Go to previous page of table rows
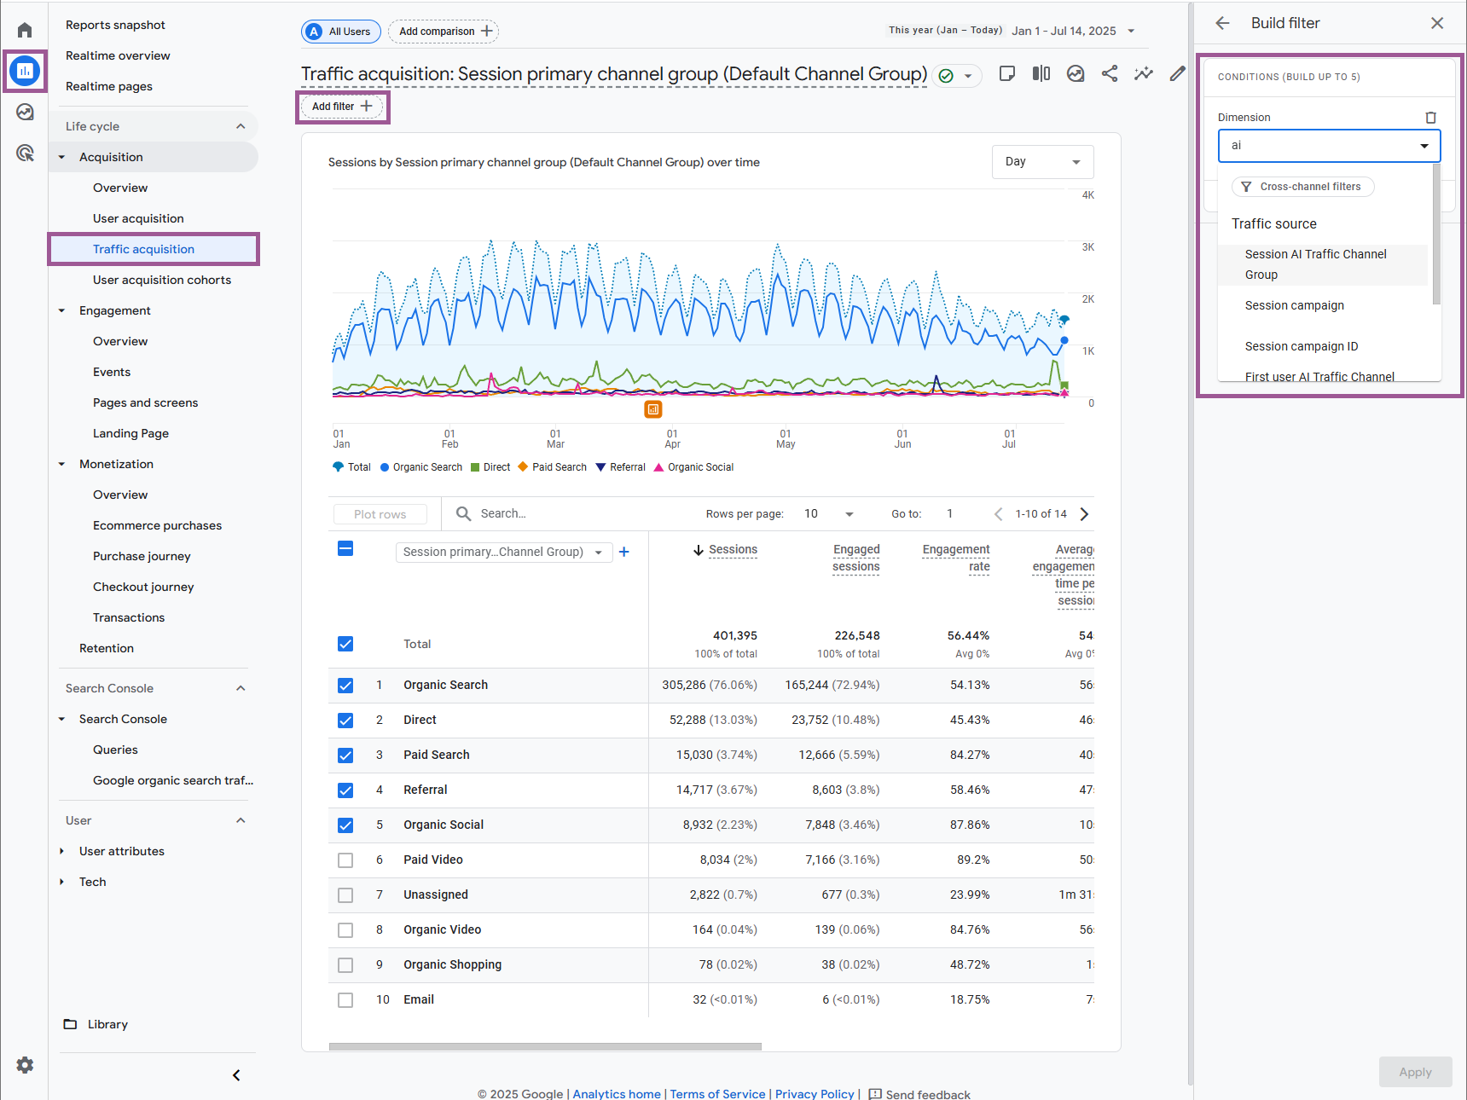 (999, 513)
